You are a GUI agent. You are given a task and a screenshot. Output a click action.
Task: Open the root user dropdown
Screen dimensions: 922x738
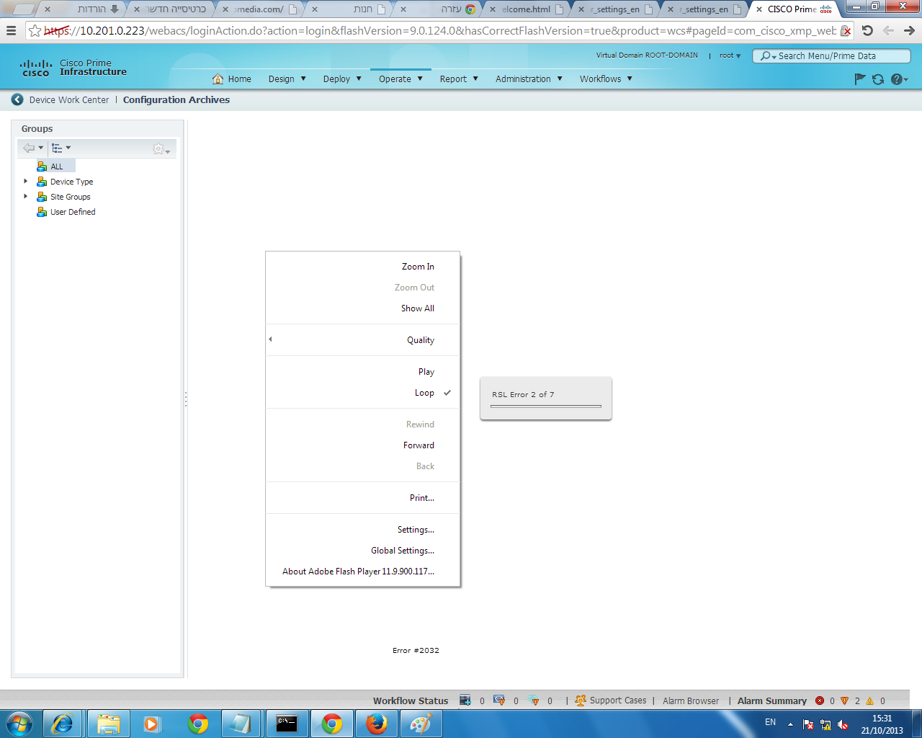(730, 55)
